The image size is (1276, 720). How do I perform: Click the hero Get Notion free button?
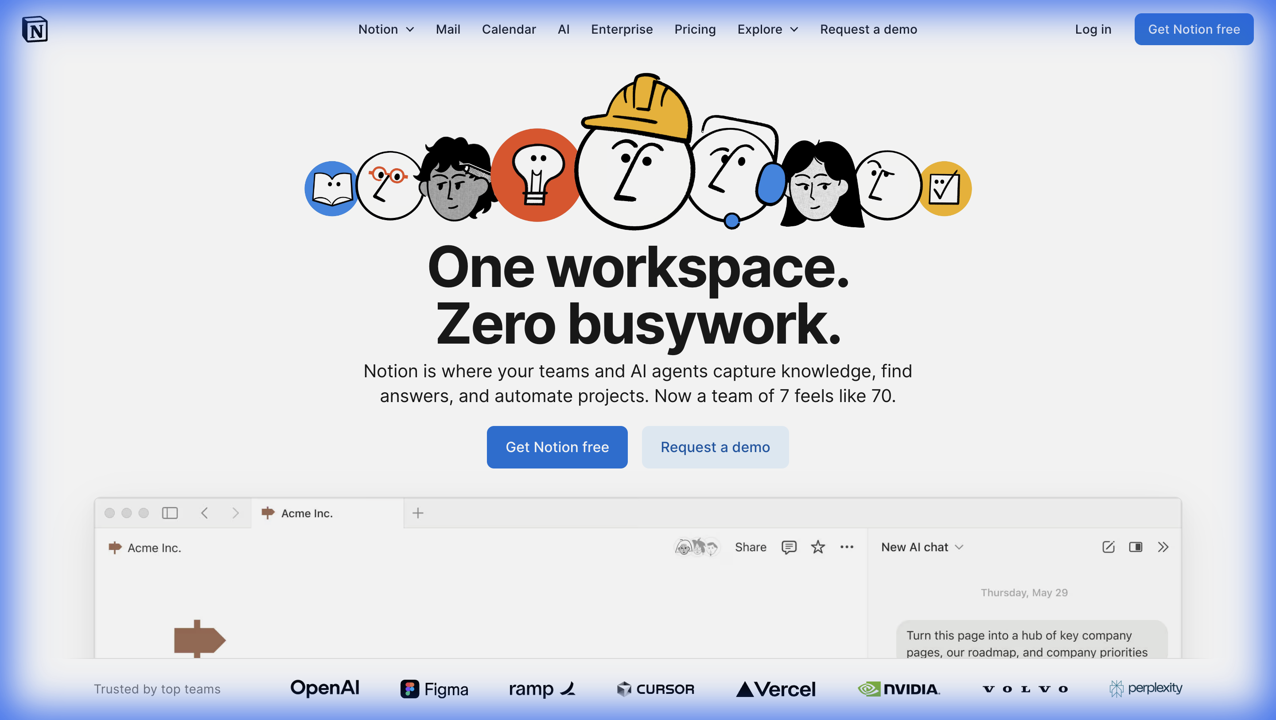pyautogui.click(x=557, y=447)
